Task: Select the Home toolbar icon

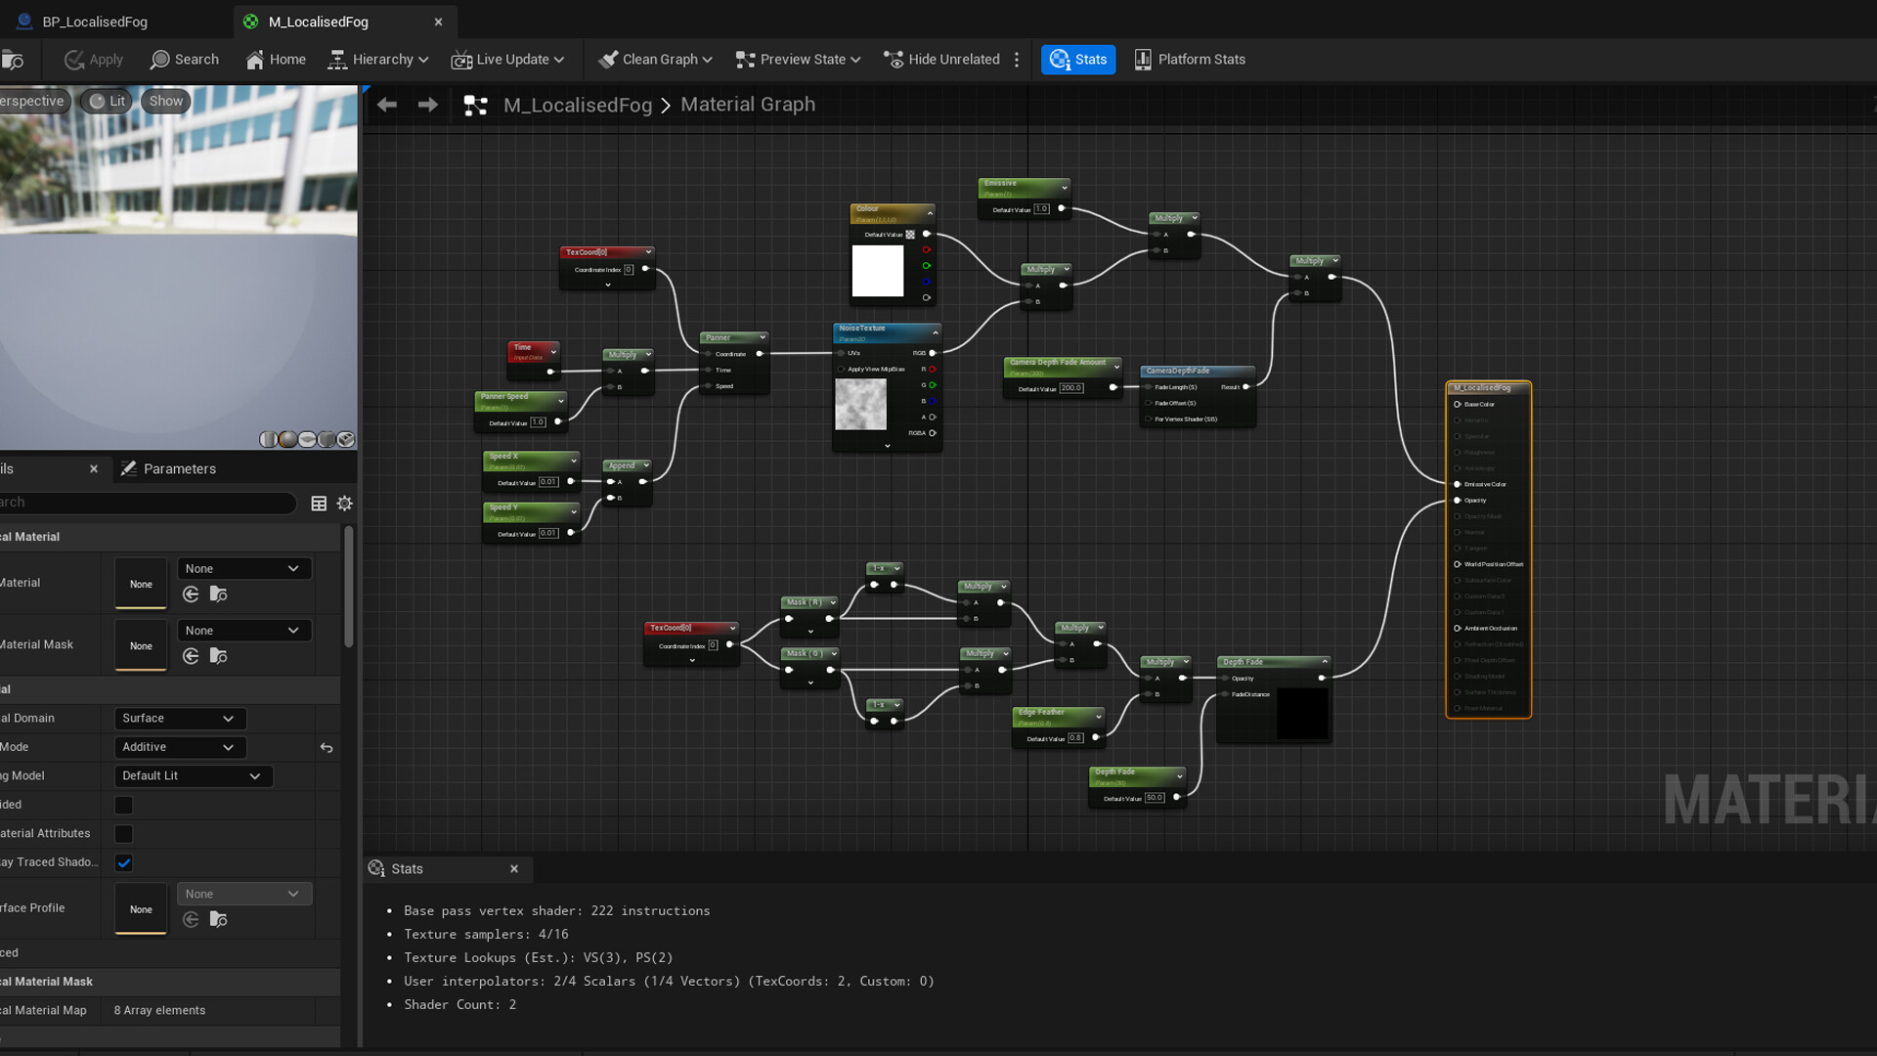Action: coord(252,59)
